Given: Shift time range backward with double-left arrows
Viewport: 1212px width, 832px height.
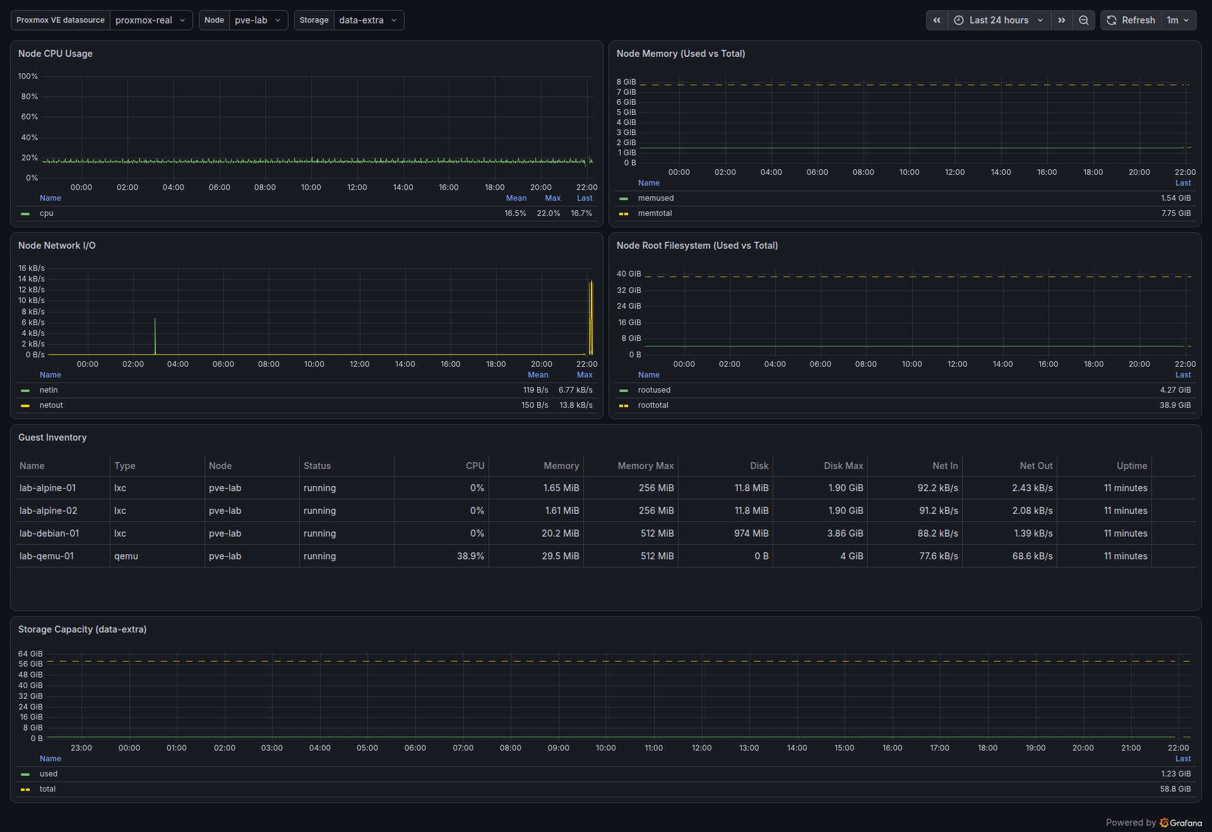Looking at the screenshot, I should pyautogui.click(x=937, y=20).
